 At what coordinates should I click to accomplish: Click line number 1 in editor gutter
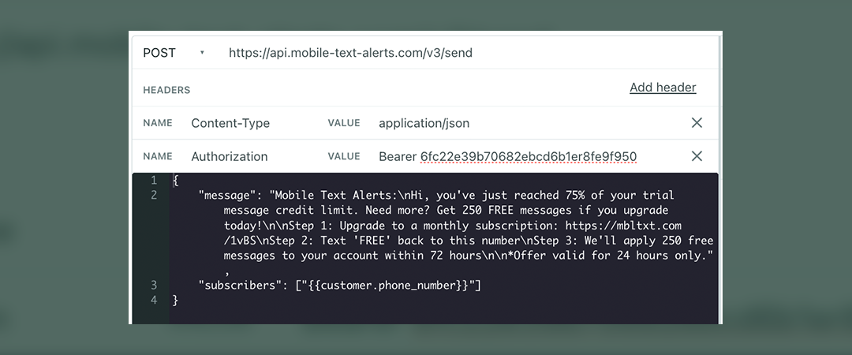(154, 180)
